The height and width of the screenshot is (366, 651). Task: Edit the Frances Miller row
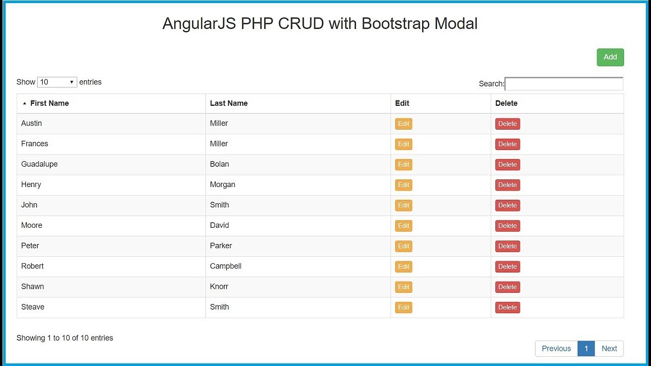pos(404,144)
